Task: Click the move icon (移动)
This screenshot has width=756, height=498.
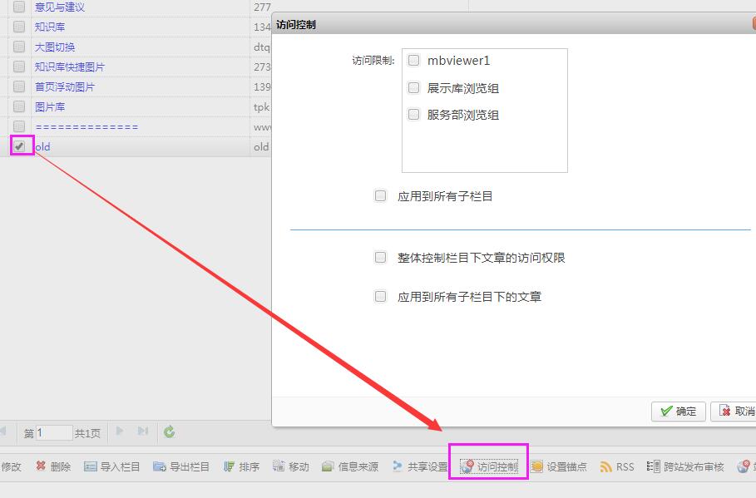Action: pos(279,467)
